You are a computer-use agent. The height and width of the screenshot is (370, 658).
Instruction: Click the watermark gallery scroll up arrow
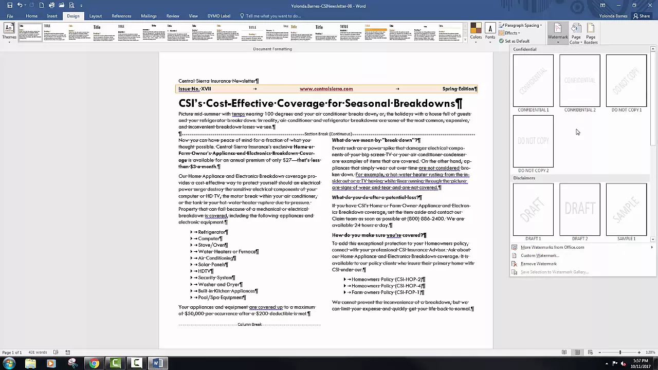coord(653,49)
